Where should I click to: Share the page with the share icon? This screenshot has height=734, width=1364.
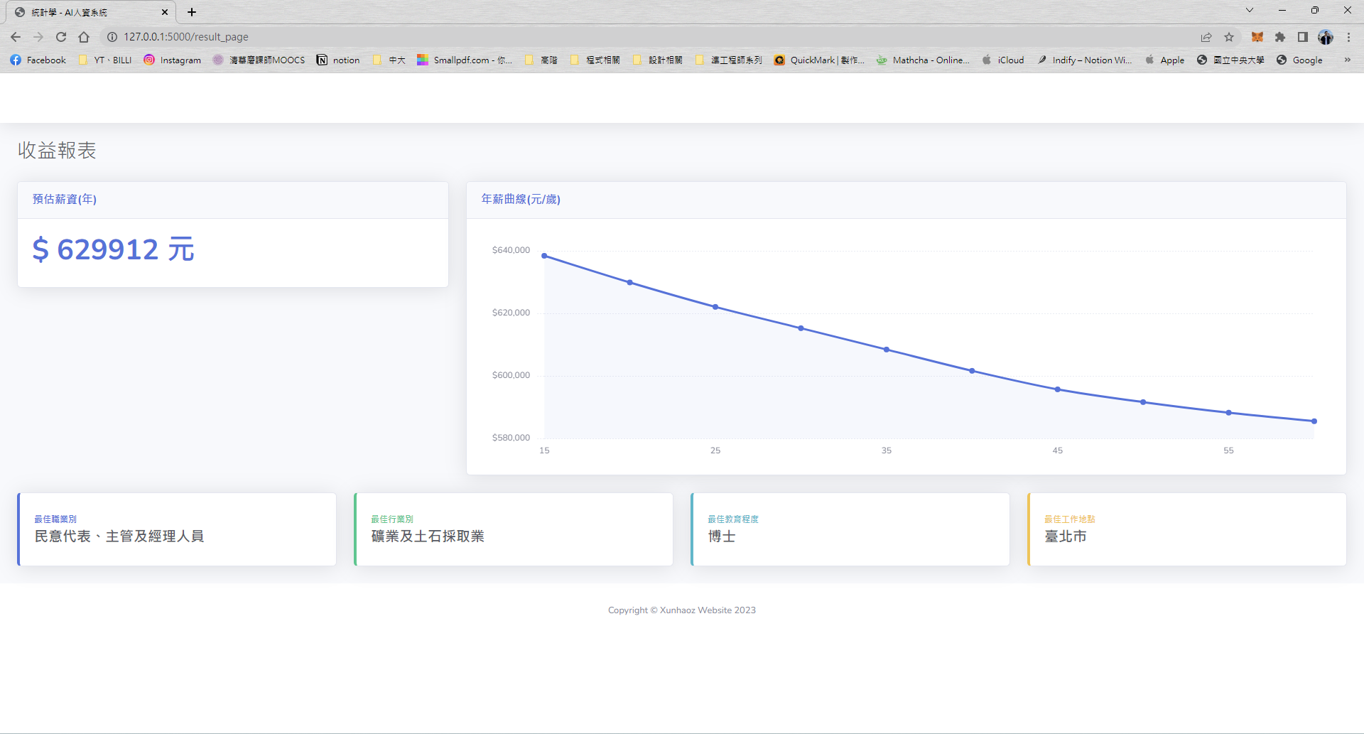coord(1206,37)
